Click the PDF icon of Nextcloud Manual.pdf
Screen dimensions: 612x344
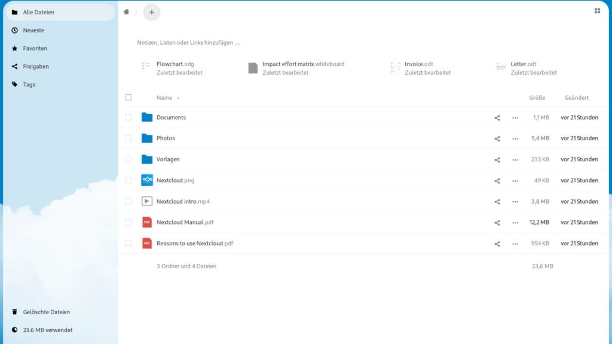147,222
